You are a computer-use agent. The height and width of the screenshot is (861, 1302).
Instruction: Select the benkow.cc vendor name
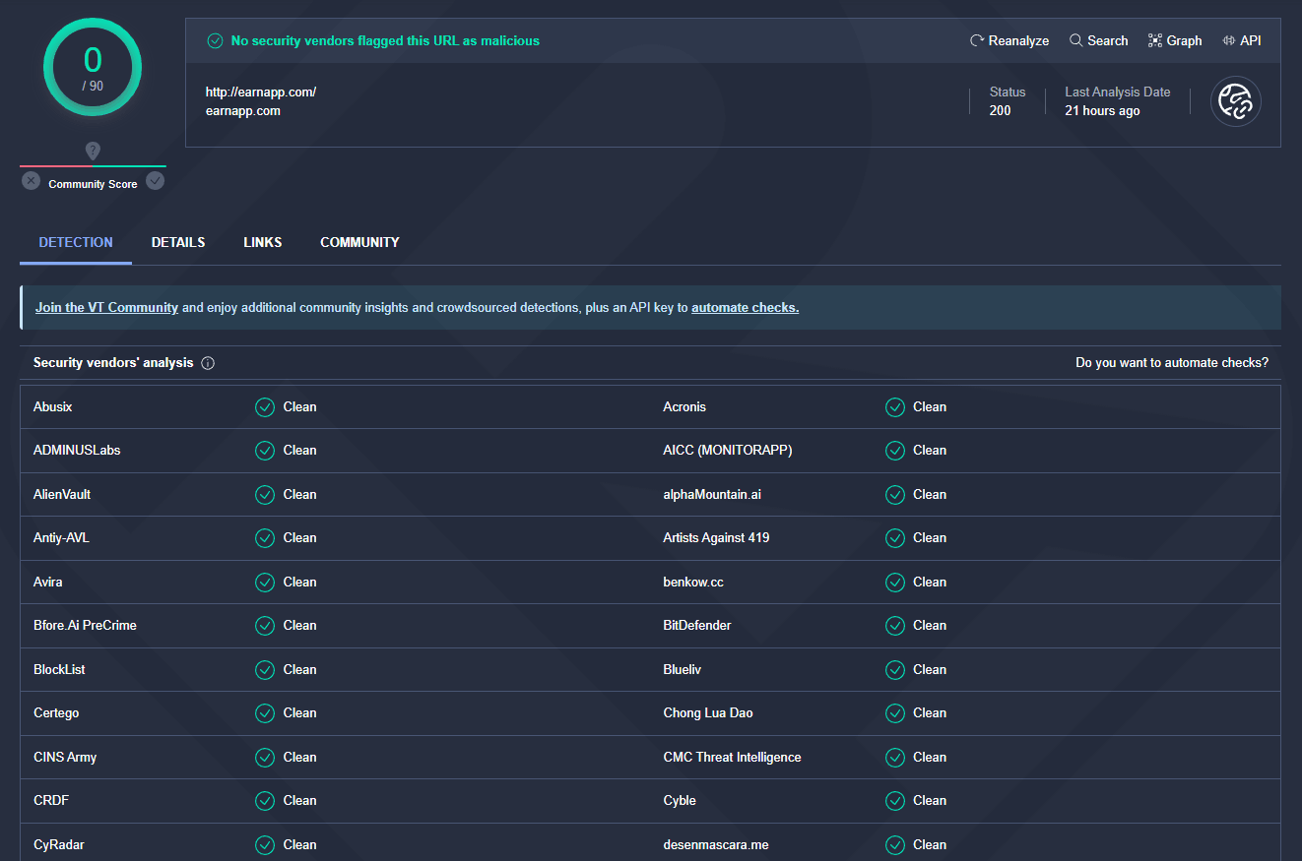[693, 582]
